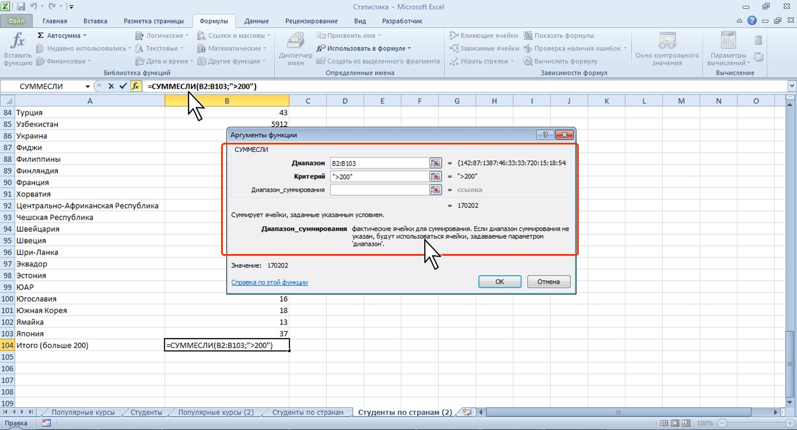Switch to the Рецензирование tab
The width and height of the screenshot is (797, 430).
312,21
